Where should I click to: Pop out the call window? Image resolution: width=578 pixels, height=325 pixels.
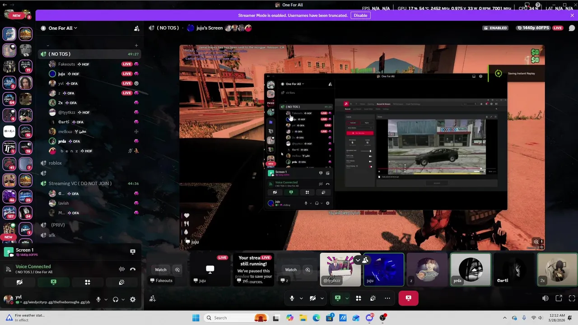click(559, 298)
